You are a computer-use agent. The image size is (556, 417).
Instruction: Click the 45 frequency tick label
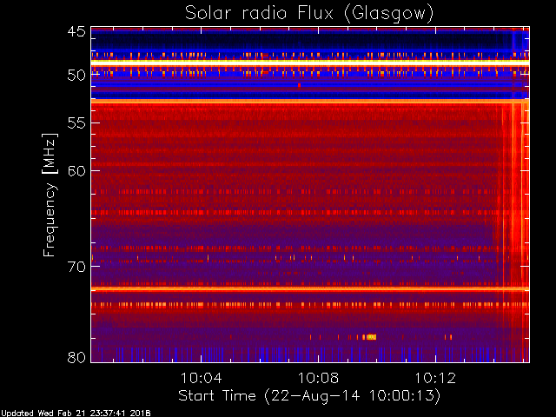pos(76,32)
